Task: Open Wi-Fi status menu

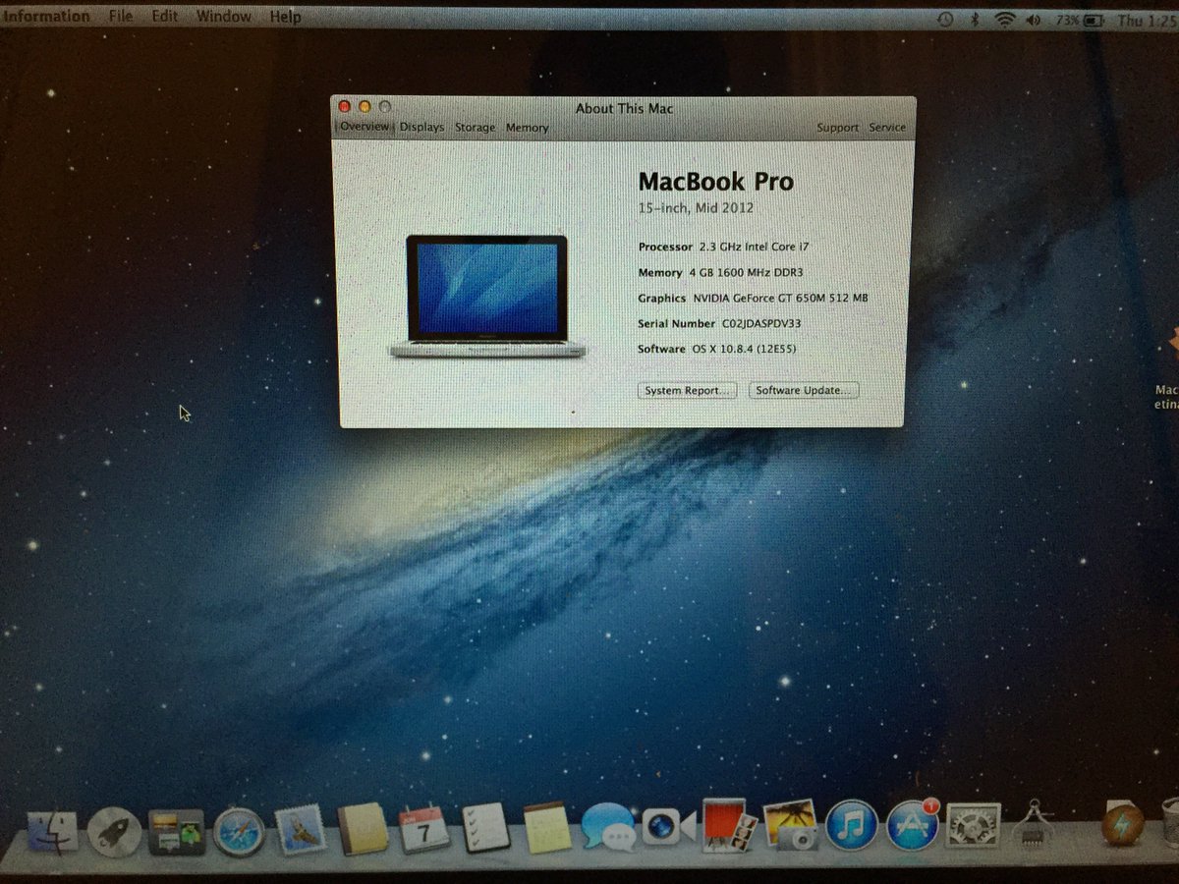Action: tap(1004, 19)
